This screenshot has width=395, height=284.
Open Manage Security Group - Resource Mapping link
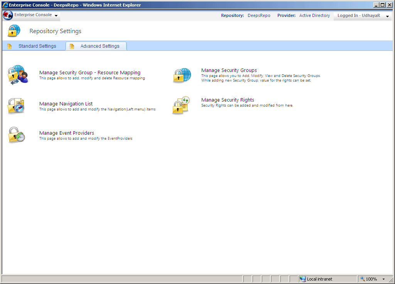pos(89,72)
